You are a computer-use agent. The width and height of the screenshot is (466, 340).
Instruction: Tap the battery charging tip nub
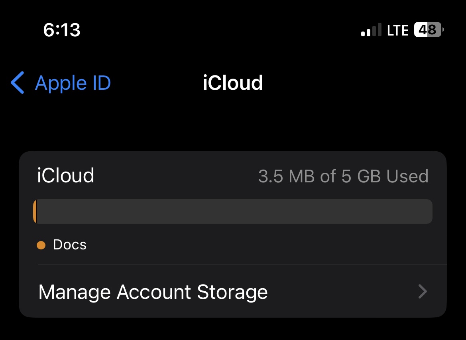pos(443,30)
